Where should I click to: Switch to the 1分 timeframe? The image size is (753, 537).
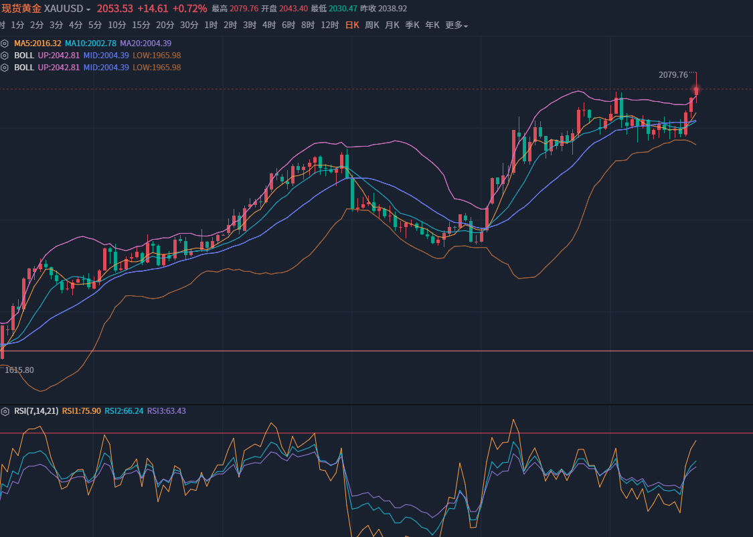coord(17,25)
